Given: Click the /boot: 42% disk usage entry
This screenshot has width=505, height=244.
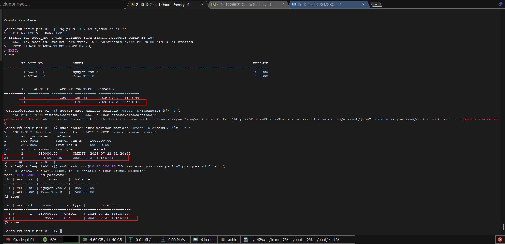Looking at the screenshot, I should (303, 240).
